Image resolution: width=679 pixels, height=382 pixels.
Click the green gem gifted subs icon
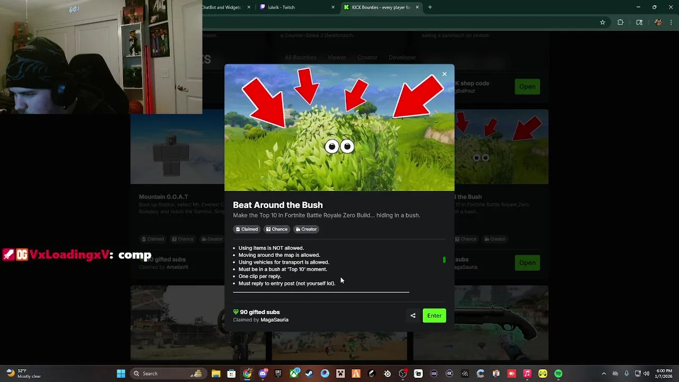pyautogui.click(x=236, y=312)
